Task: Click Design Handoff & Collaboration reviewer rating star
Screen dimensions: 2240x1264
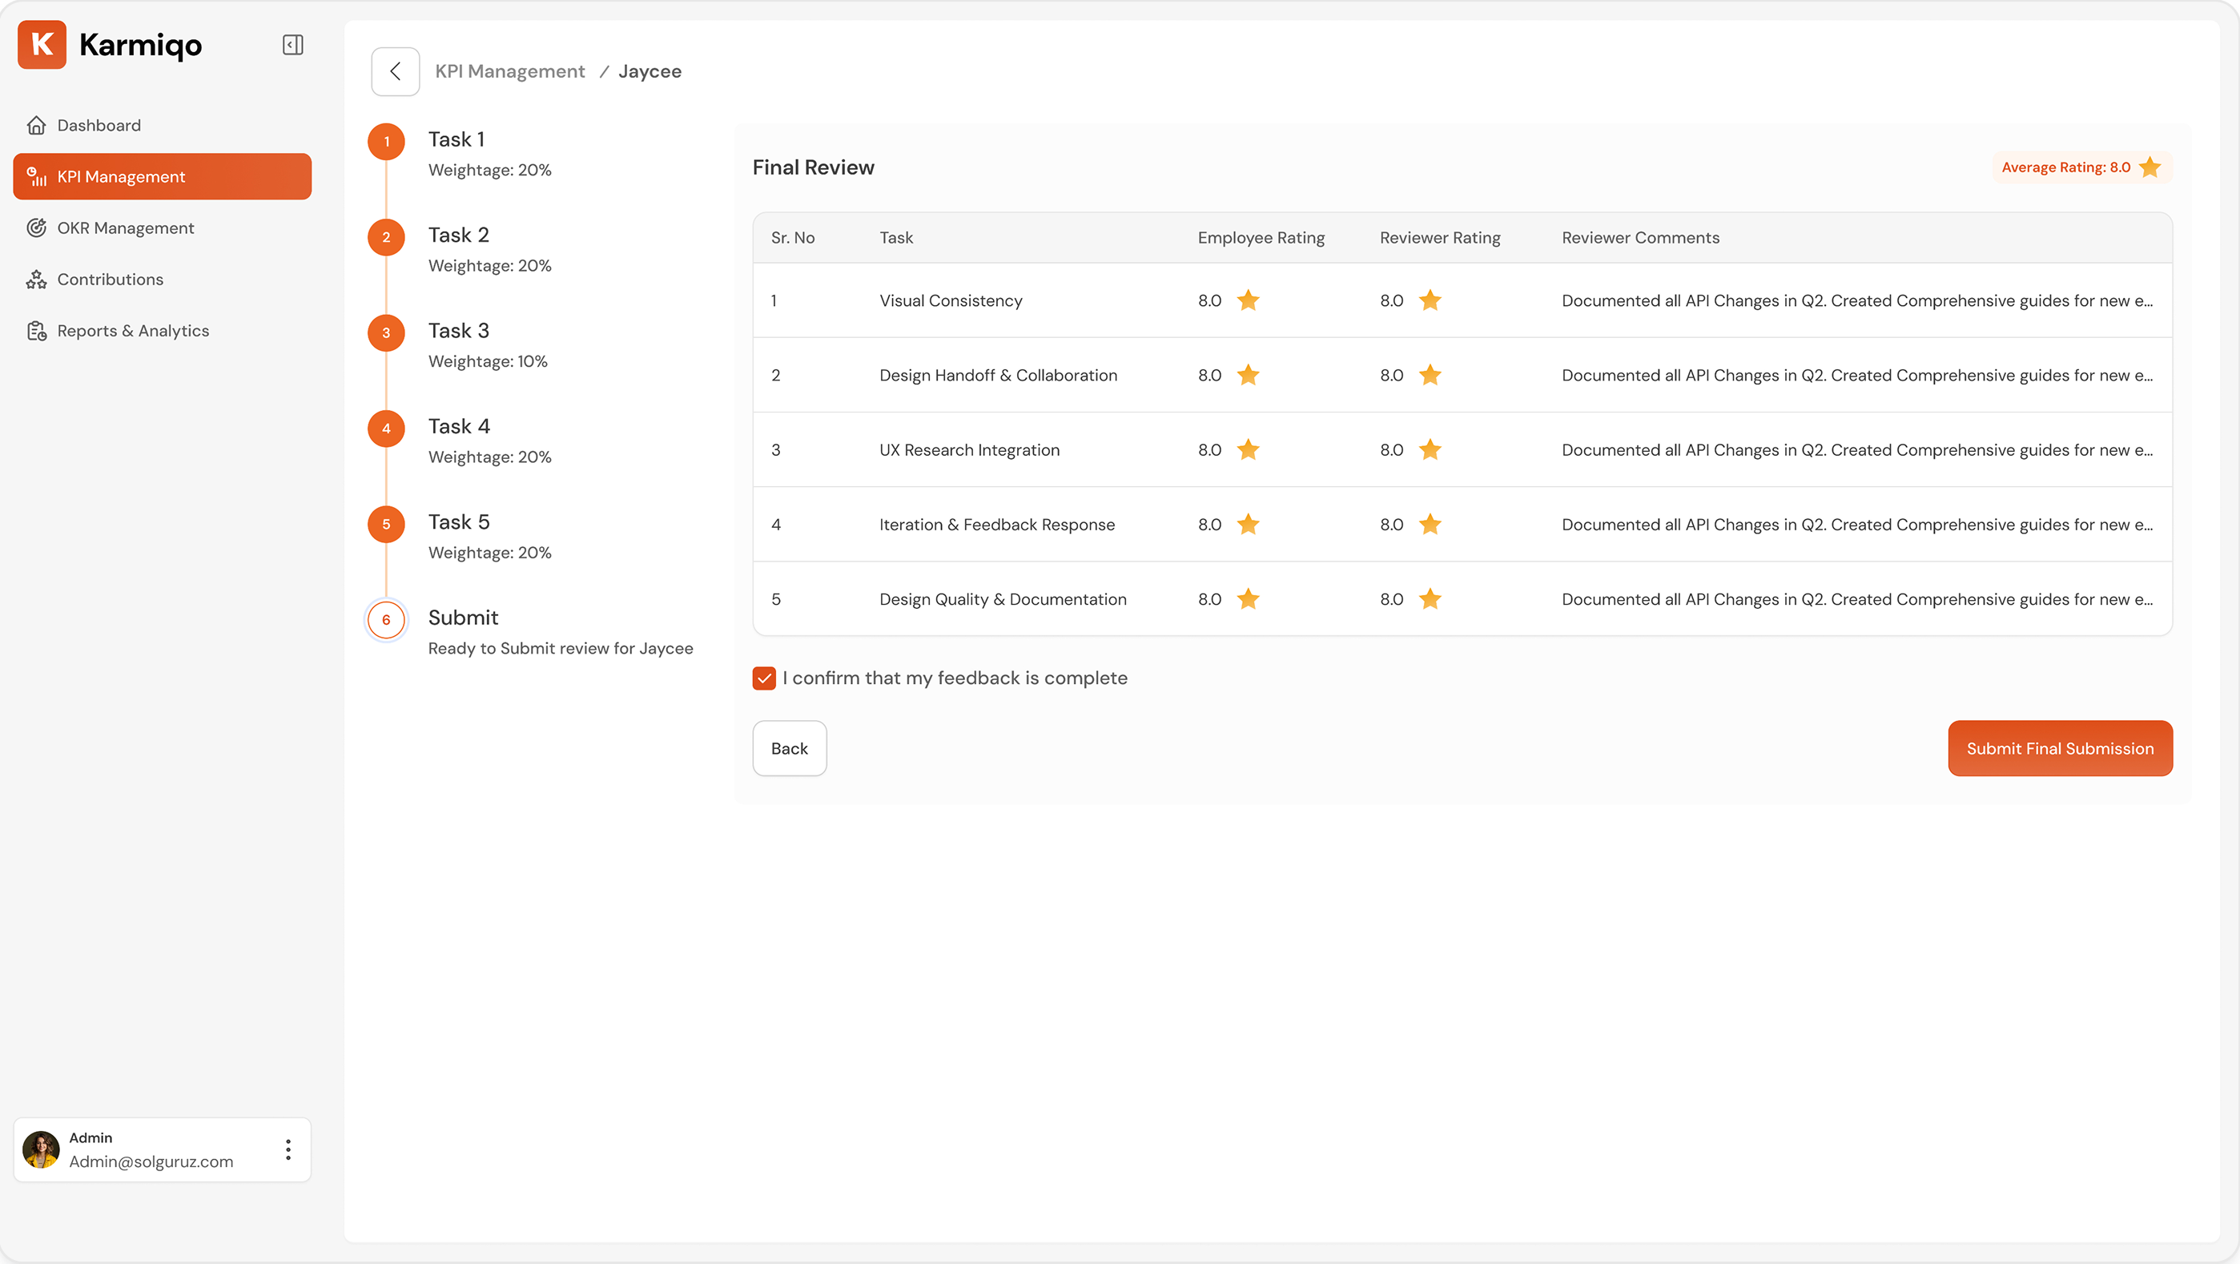Action: tap(1430, 375)
